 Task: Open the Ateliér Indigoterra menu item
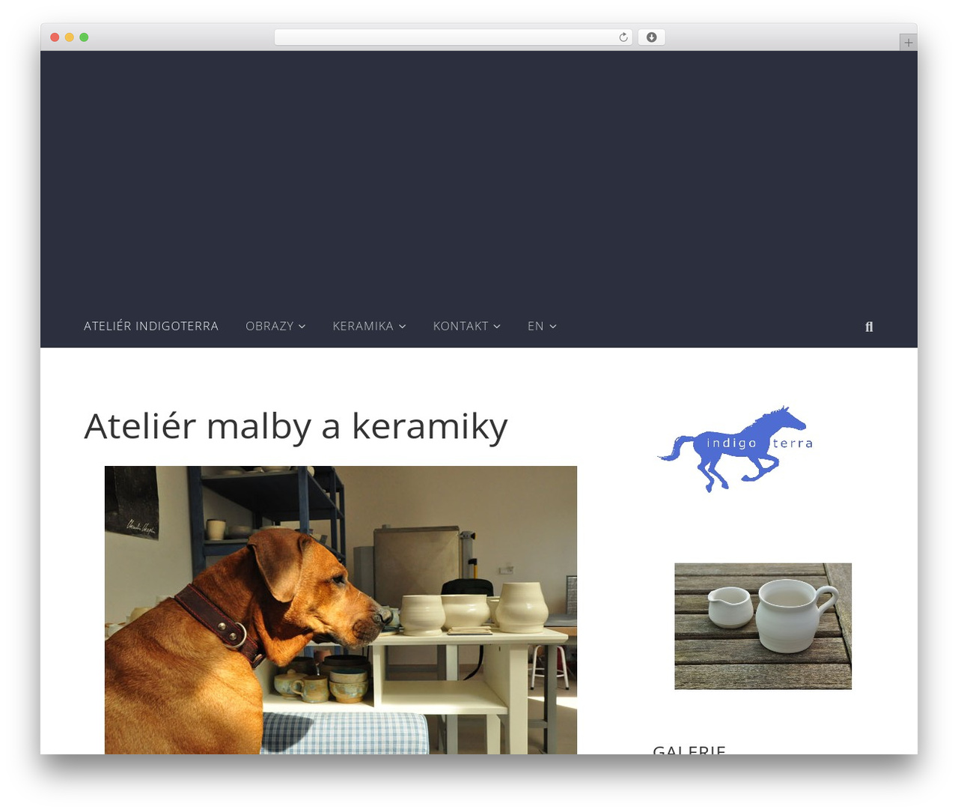(x=151, y=326)
